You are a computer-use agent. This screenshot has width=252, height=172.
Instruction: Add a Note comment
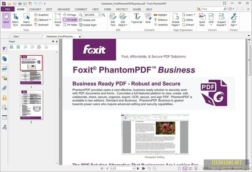(148, 18)
